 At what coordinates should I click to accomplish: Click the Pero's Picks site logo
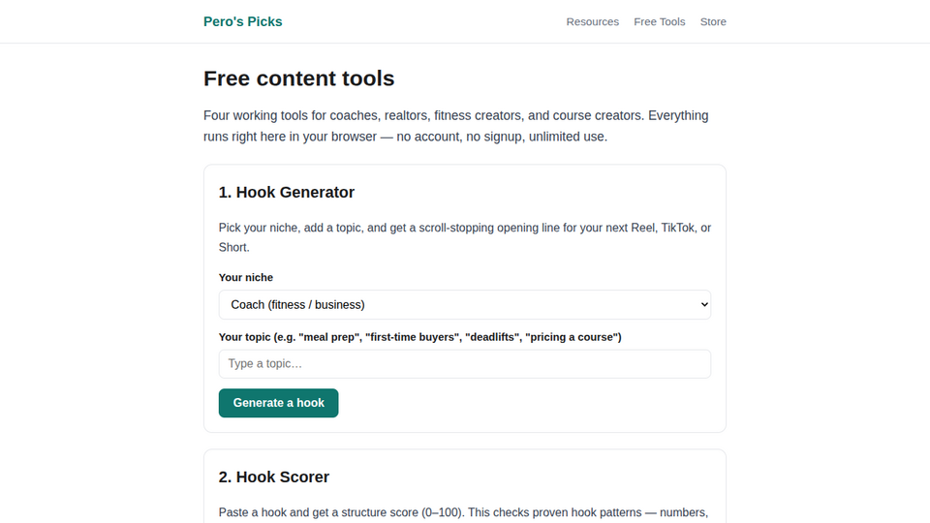pyautogui.click(x=242, y=21)
